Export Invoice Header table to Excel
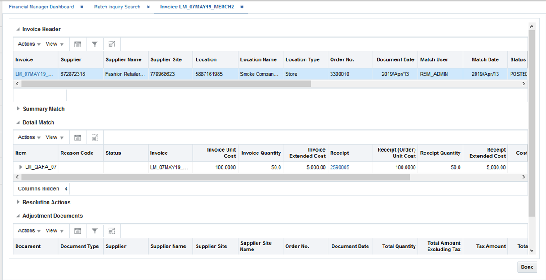Viewport: 546px width, 280px height. 78,44
